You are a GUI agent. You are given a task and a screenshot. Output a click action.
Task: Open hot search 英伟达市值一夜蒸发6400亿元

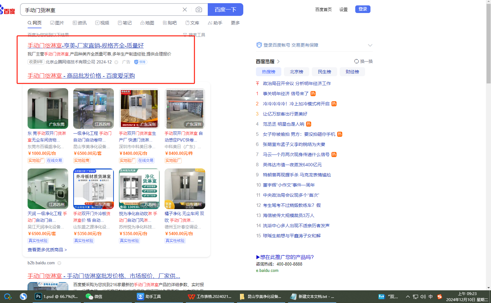click(292, 165)
